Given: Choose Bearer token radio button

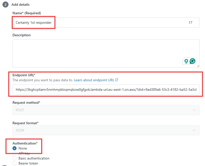Looking at the screenshot, I should 15,163.
